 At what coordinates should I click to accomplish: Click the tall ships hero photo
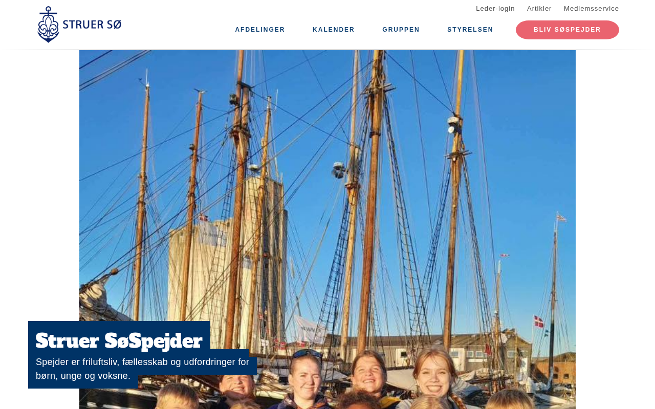[x=327, y=229]
